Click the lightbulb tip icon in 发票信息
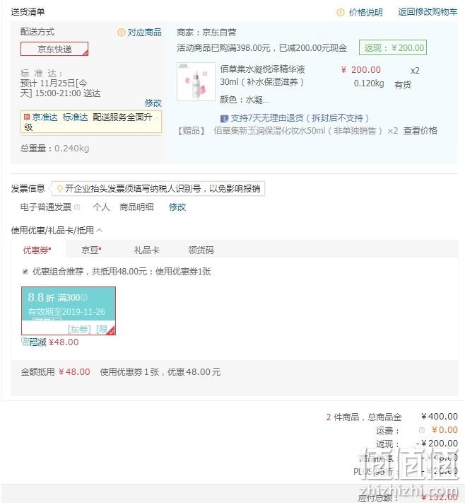This screenshot has width=465, height=503. 59,189
